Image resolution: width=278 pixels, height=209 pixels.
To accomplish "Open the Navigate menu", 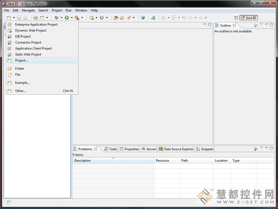I will point(29,10).
